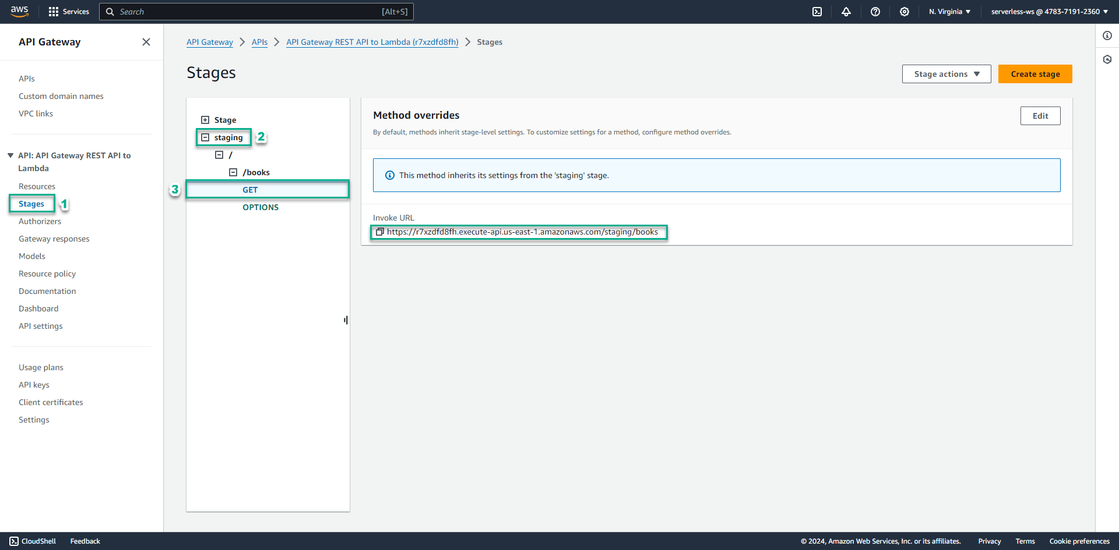This screenshot has height=550, width=1119.
Task: Collapse the staging stage node
Action: click(205, 137)
